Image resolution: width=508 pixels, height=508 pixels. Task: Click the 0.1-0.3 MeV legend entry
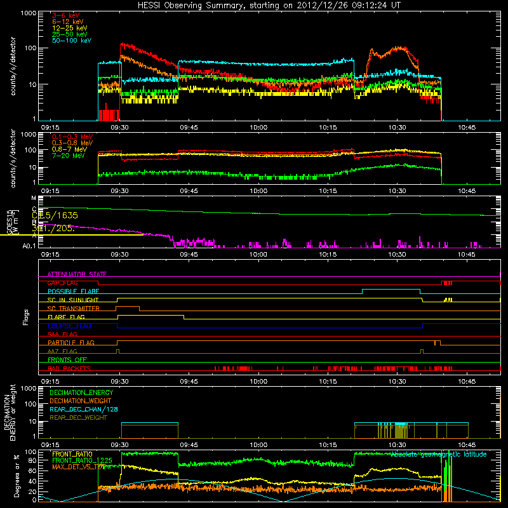(x=72, y=137)
